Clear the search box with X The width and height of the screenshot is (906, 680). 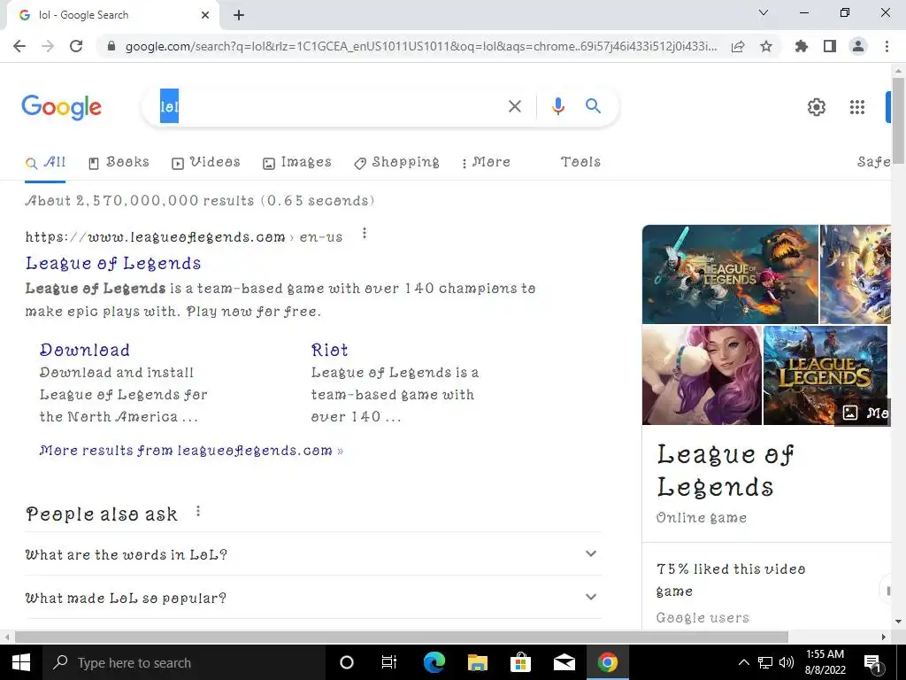tap(515, 106)
